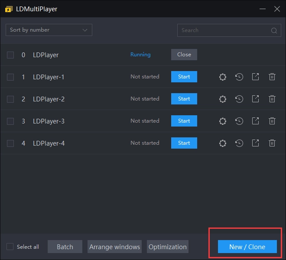
Task: Open backup/restore clock icon for LDPlayer-2
Action: [239, 99]
